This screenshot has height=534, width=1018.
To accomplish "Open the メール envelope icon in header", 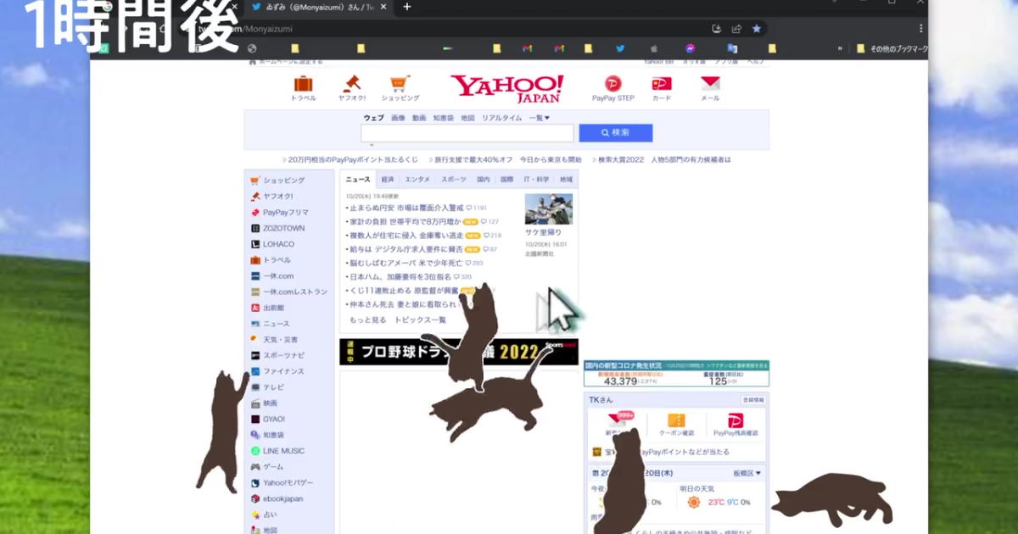I will coord(710,84).
